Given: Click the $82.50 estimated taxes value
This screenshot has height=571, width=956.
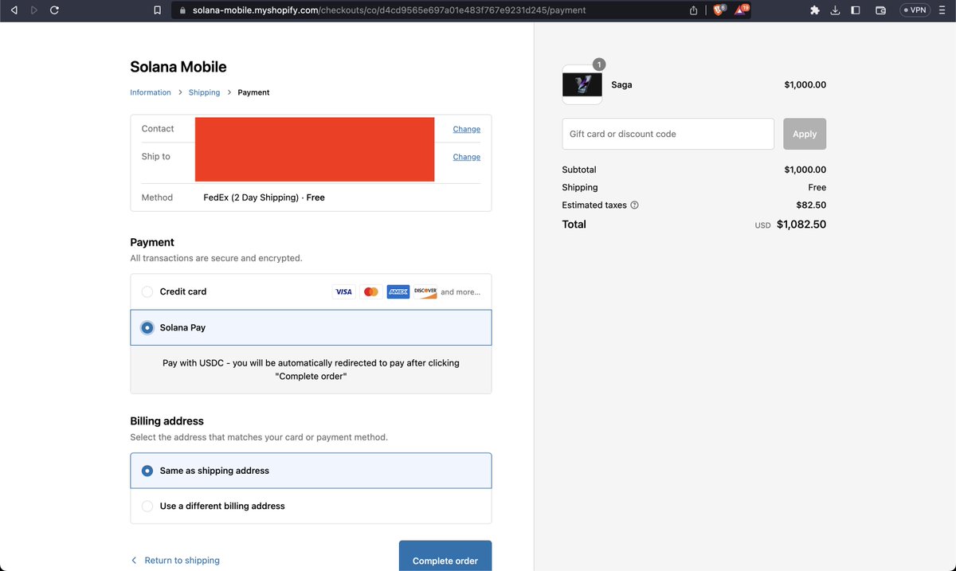Looking at the screenshot, I should pyautogui.click(x=811, y=205).
